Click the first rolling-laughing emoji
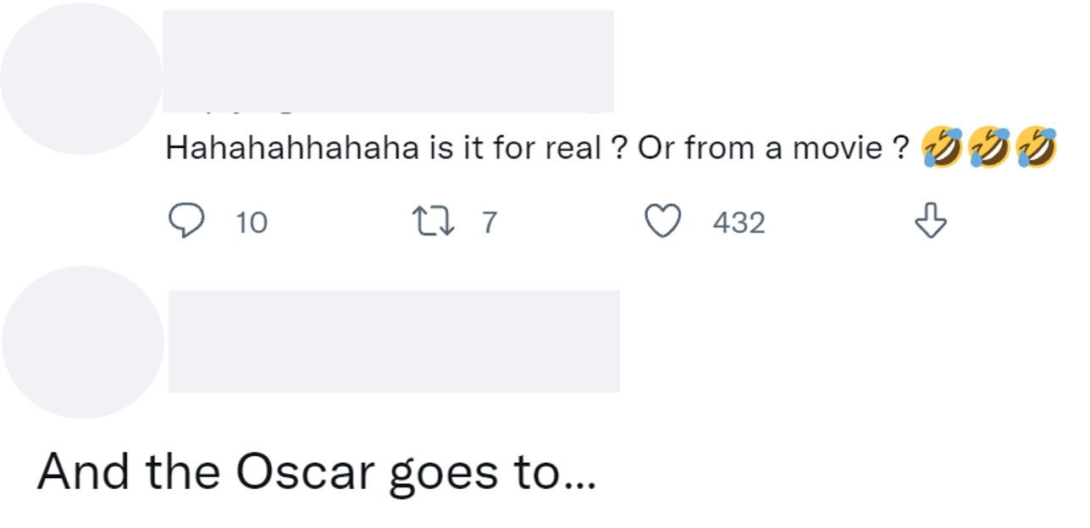 click(x=941, y=147)
